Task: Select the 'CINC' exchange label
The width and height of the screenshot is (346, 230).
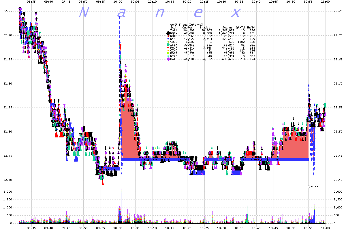Action: click(174, 50)
